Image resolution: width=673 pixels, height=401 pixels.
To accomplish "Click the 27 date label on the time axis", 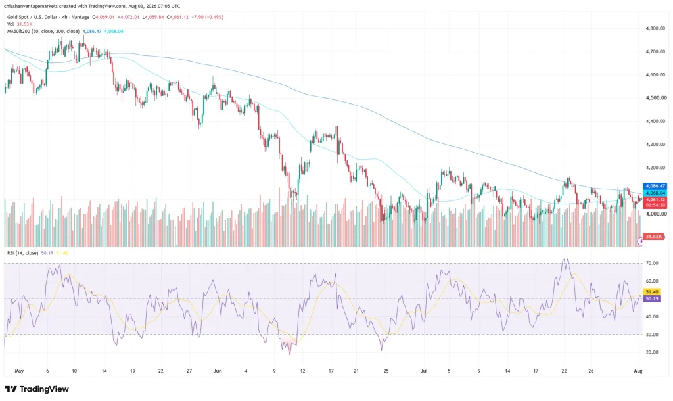I will (x=189, y=371).
